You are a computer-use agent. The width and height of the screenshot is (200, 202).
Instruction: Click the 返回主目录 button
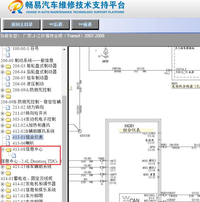(x=22, y=24)
